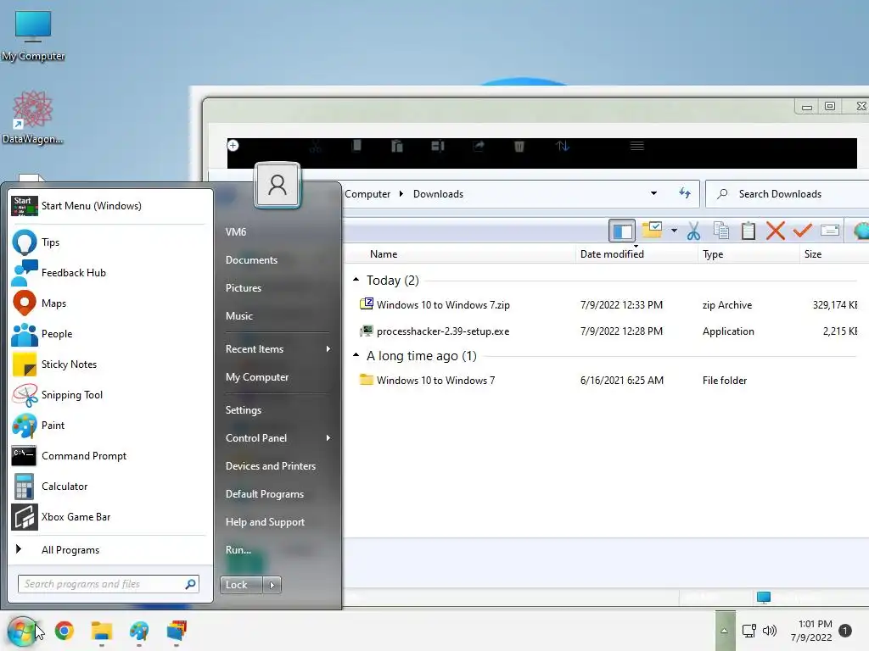Click the orange checkmark Properties icon
This screenshot has height=651, width=869.
click(802, 230)
